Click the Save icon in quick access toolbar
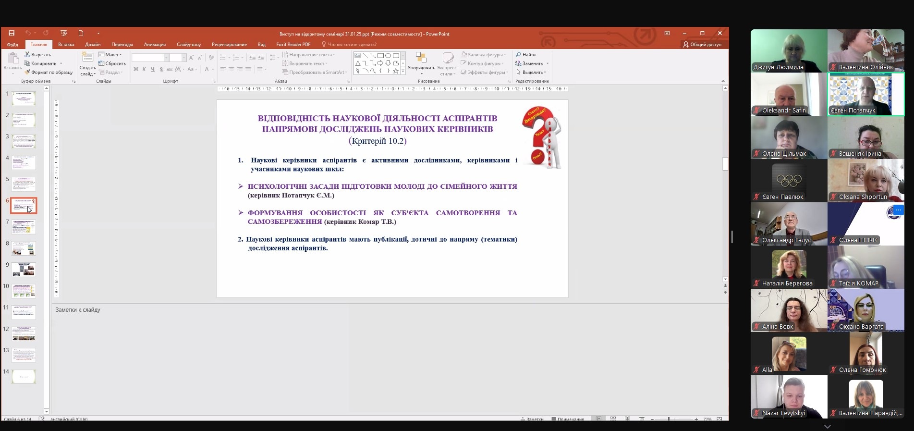914x431 pixels. pyautogui.click(x=12, y=33)
